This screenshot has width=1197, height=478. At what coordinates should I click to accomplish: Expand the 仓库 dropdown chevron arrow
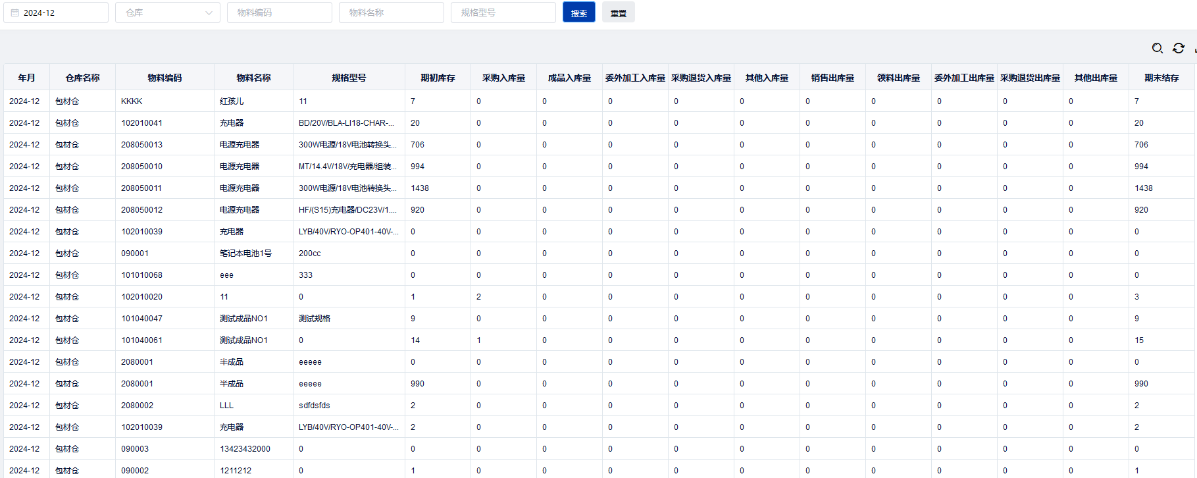(x=209, y=13)
